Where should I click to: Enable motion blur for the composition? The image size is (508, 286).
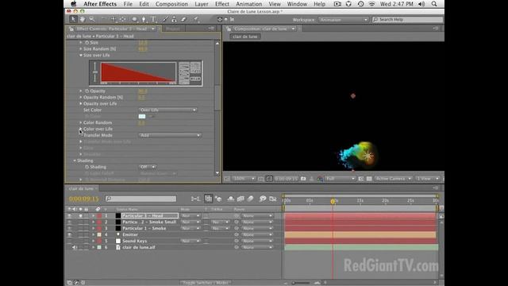pos(251,199)
